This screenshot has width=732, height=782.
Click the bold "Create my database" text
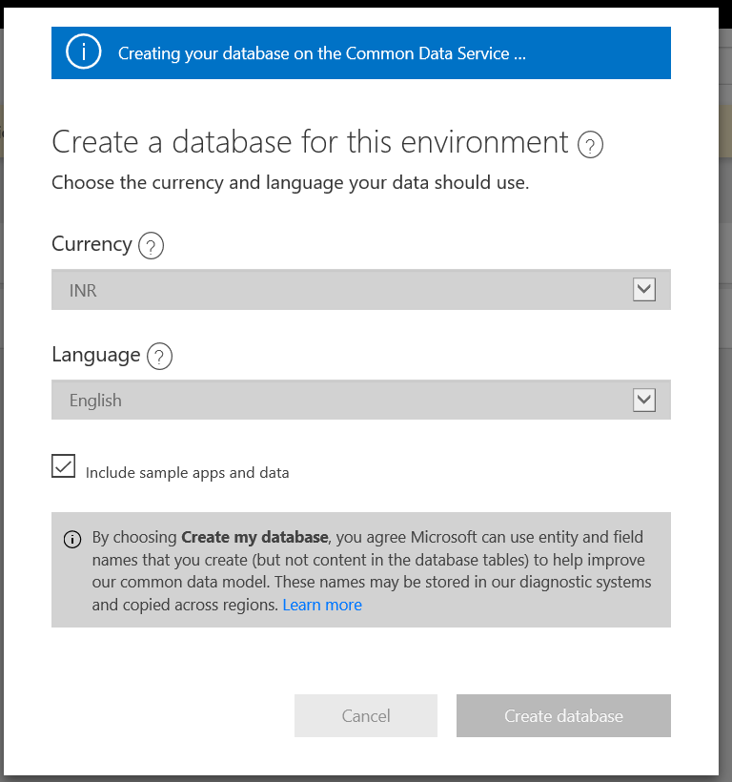[254, 537]
